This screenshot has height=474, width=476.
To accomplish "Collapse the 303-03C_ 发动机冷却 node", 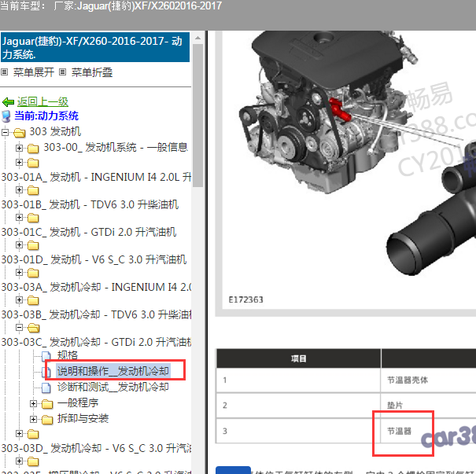I will coord(19,328).
